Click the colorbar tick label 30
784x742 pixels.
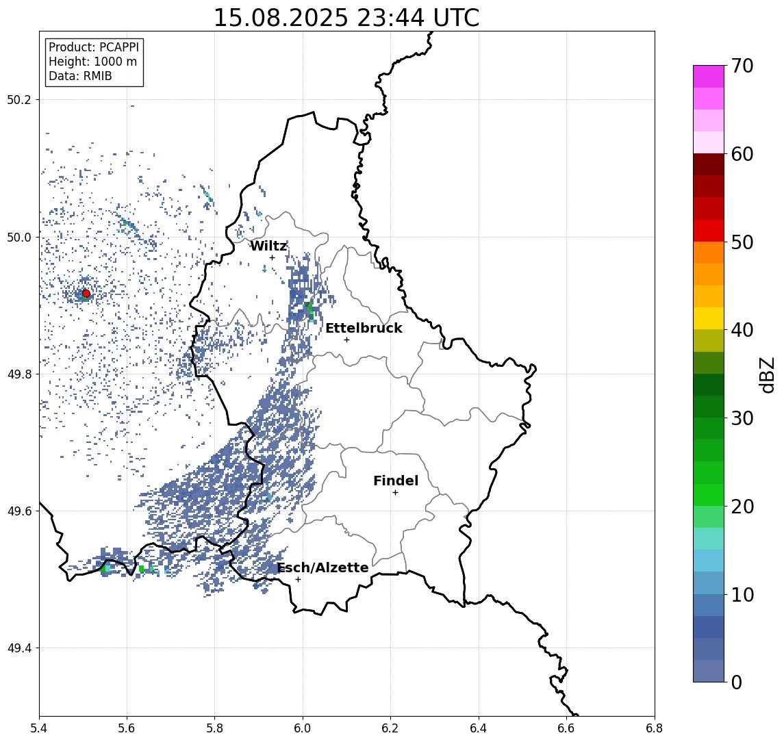(742, 418)
